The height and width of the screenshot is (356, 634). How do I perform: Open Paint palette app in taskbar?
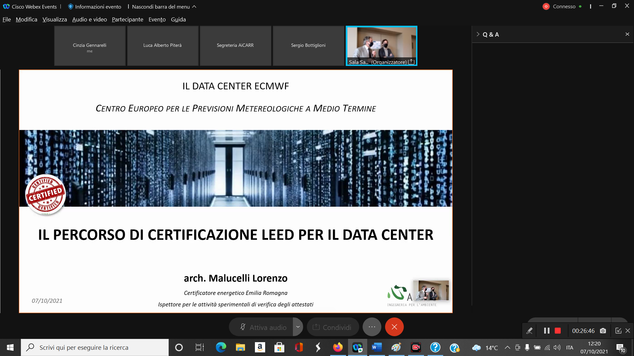click(396, 347)
